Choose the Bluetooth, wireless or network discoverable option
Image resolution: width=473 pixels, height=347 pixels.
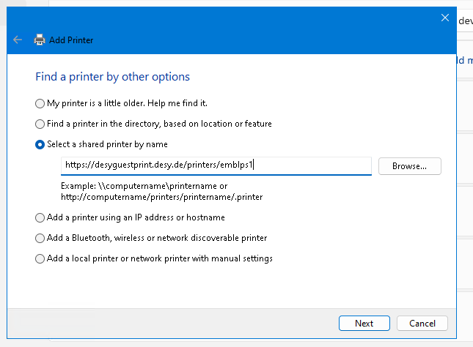coord(40,238)
